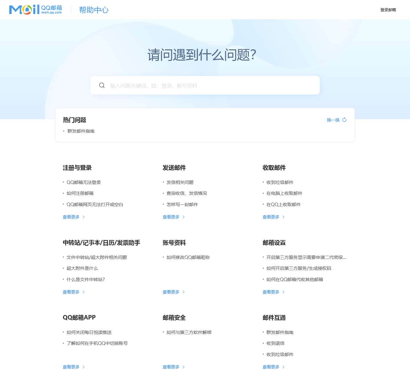Image resolution: width=410 pixels, height=374 pixels.
Task: Open 怎样写一封邮件 article
Action: tap(182, 204)
